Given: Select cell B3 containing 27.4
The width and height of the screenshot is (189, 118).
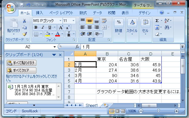Looking at the screenshot, I should tap(107, 70).
